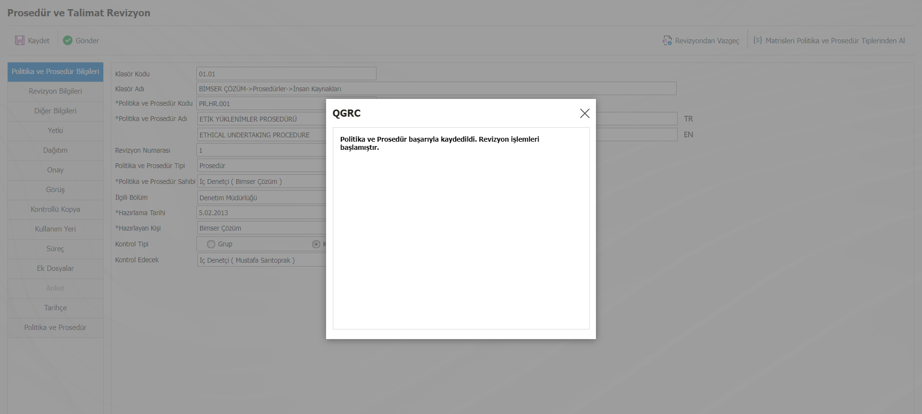This screenshot has height=414, width=922.
Task: Open the Tarihçe tab
Action: (55, 308)
